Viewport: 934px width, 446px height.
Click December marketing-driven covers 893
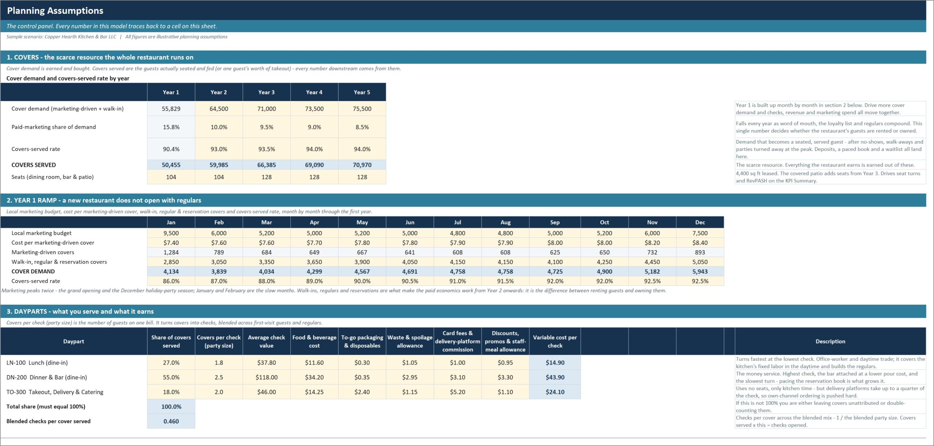pyautogui.click(x=700, y=252)
